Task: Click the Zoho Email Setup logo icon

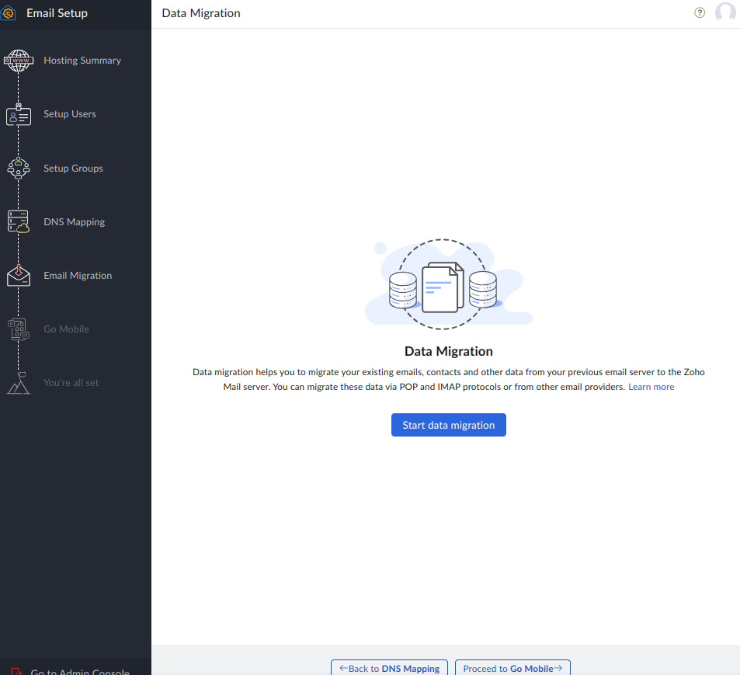Action: 9,13
